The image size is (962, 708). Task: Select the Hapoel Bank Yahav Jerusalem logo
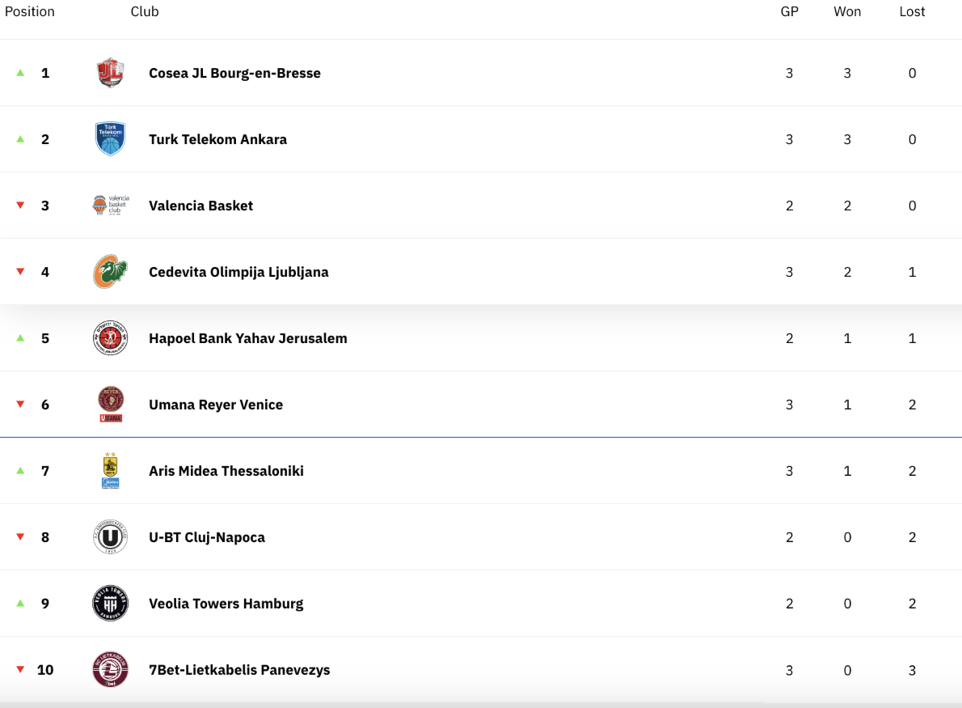click(111, 337)
